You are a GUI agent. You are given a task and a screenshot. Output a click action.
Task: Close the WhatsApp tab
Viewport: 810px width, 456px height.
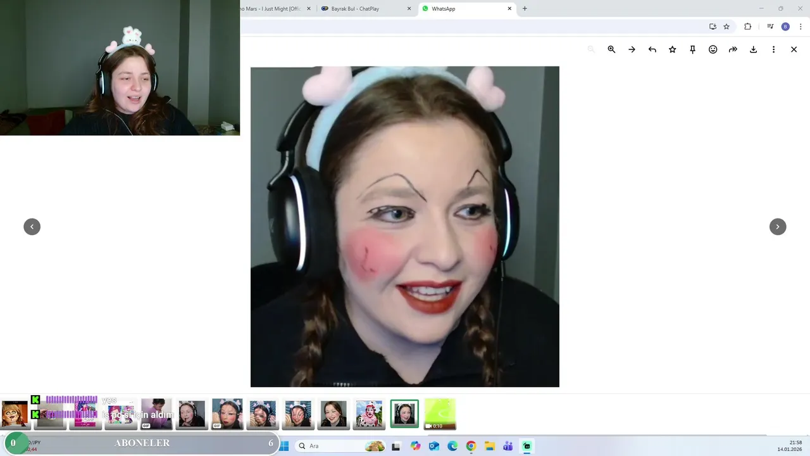coord(509,9)
